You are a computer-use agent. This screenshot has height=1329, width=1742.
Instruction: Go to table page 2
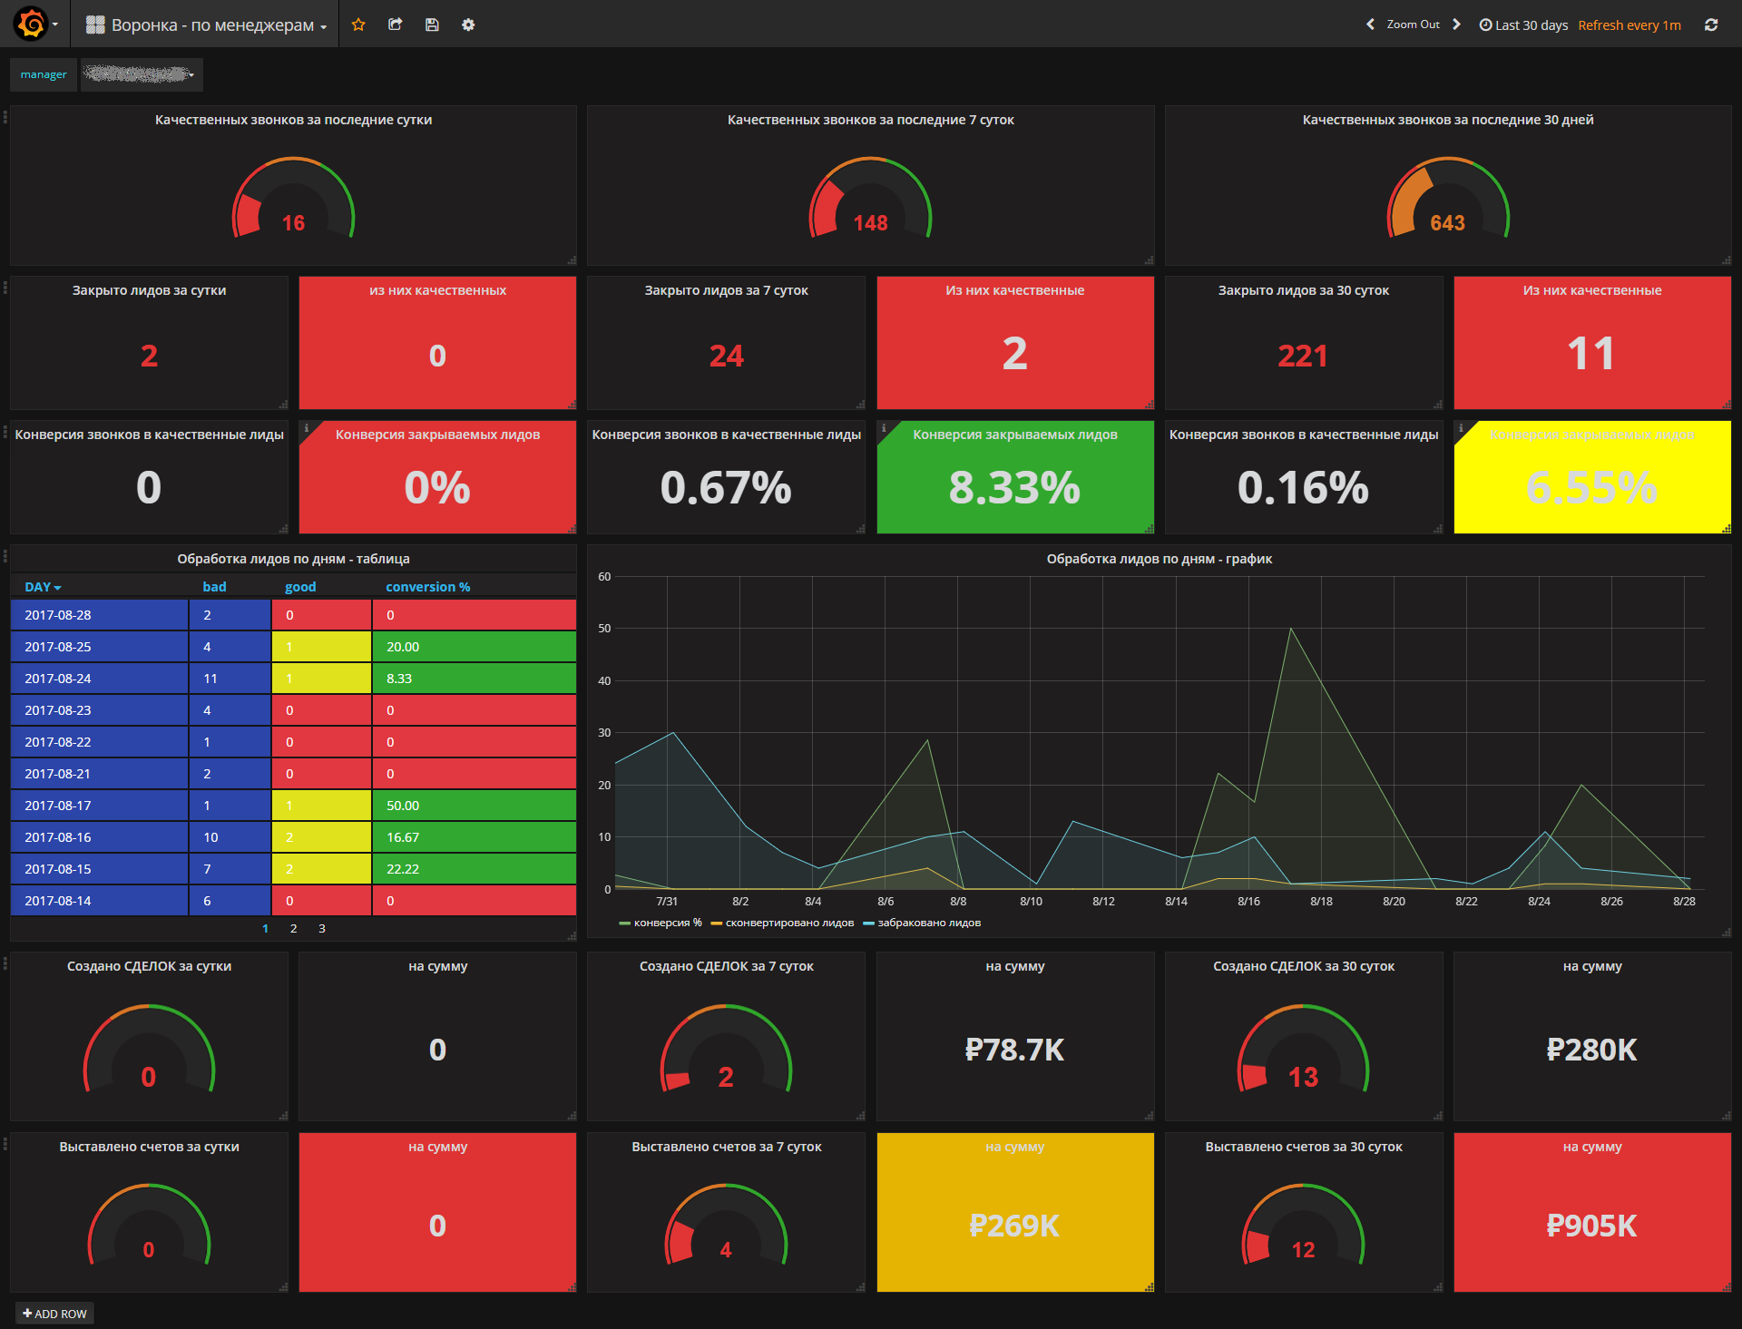[x=293, y=928]
